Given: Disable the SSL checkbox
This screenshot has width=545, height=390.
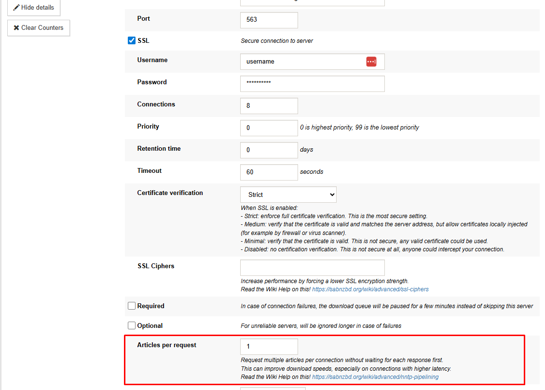Looking at the screenshot, I should 131,40.
